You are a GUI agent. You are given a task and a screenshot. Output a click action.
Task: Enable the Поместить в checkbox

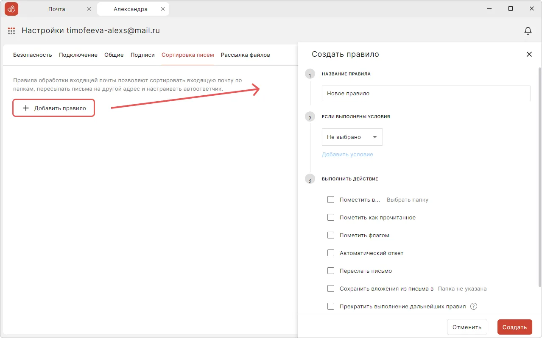331,199
